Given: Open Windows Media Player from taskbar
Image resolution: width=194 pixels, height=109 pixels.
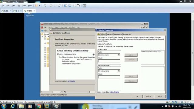Looking at the screenshot, I should point(30,106).
